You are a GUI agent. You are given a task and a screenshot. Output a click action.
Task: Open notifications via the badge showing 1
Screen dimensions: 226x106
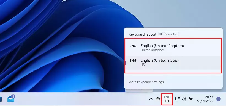pos(218,99)
